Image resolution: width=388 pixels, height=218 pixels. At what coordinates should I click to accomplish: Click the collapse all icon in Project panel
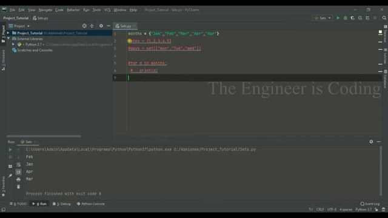pyautogui.click(x=92, y=26)
